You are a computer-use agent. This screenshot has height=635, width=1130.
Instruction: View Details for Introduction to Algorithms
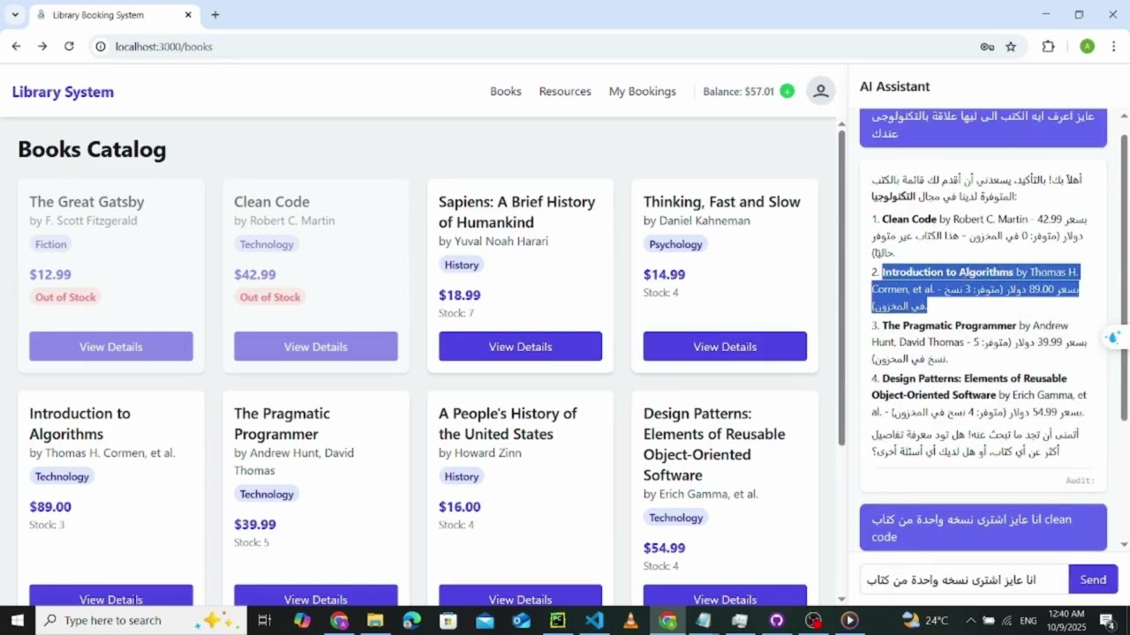click(x=111, y=595)
